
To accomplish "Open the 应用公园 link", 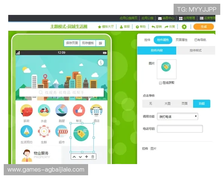I will (147, 18).
